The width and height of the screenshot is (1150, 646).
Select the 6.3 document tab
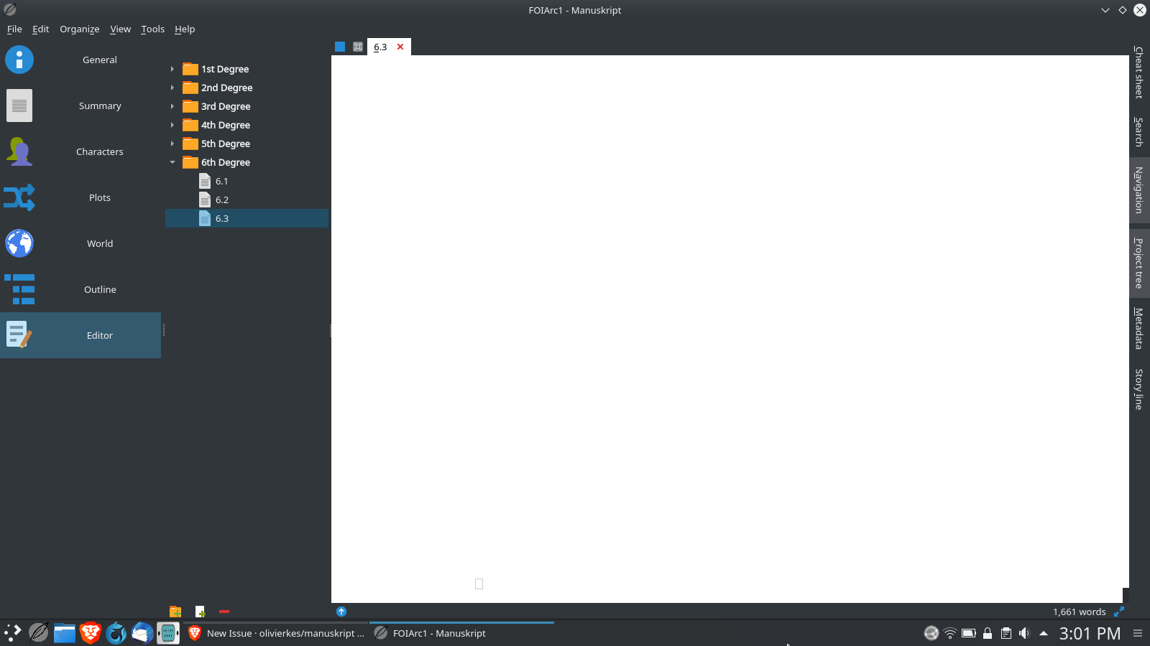click(x=381, y=47)
